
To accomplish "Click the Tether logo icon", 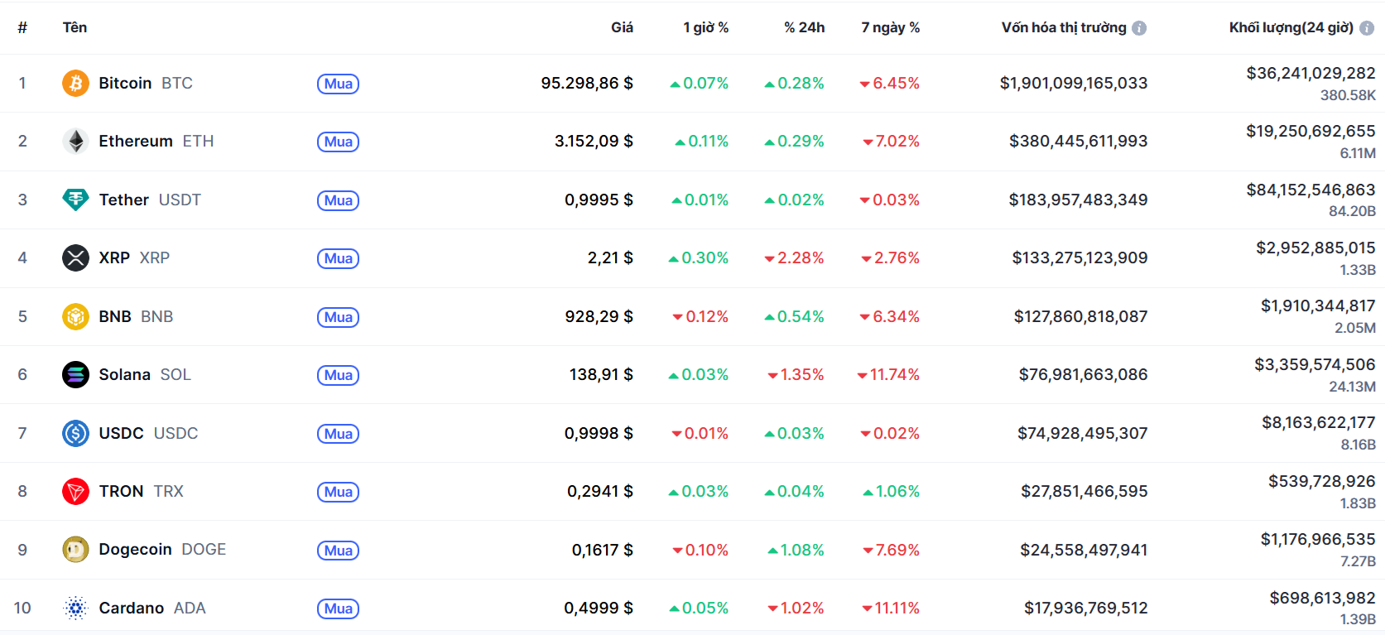I will click(75, 200).
